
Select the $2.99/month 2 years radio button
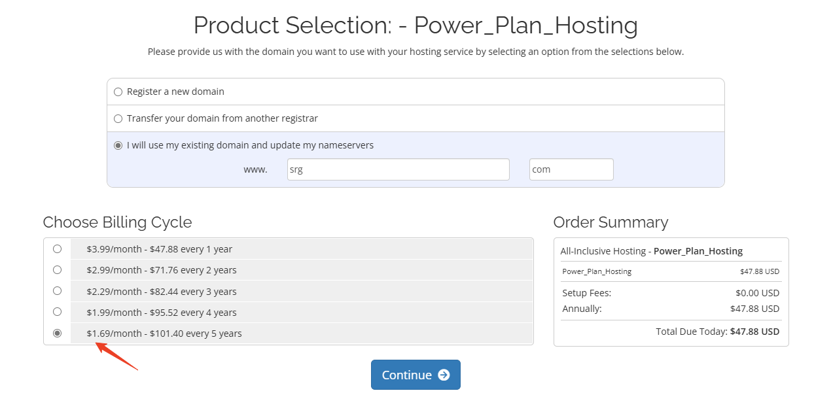click(58, 270)
